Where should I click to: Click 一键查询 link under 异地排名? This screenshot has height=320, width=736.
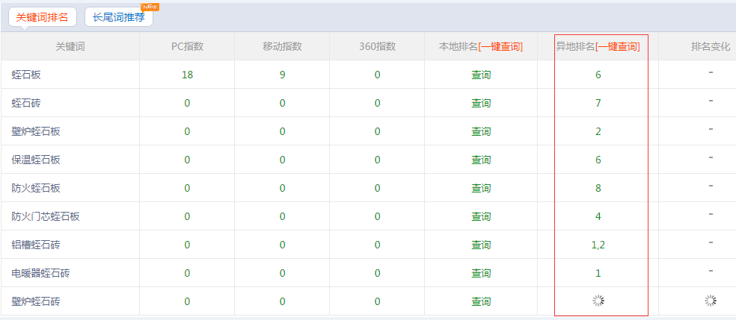point(617,46)
